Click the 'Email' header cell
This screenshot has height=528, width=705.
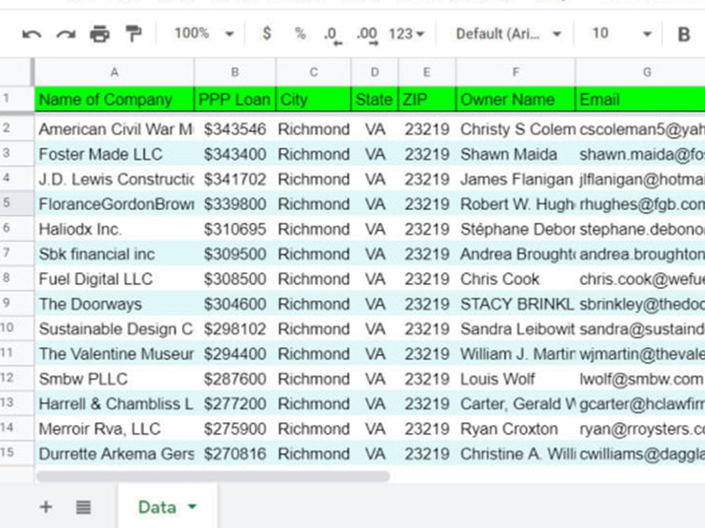640,99
